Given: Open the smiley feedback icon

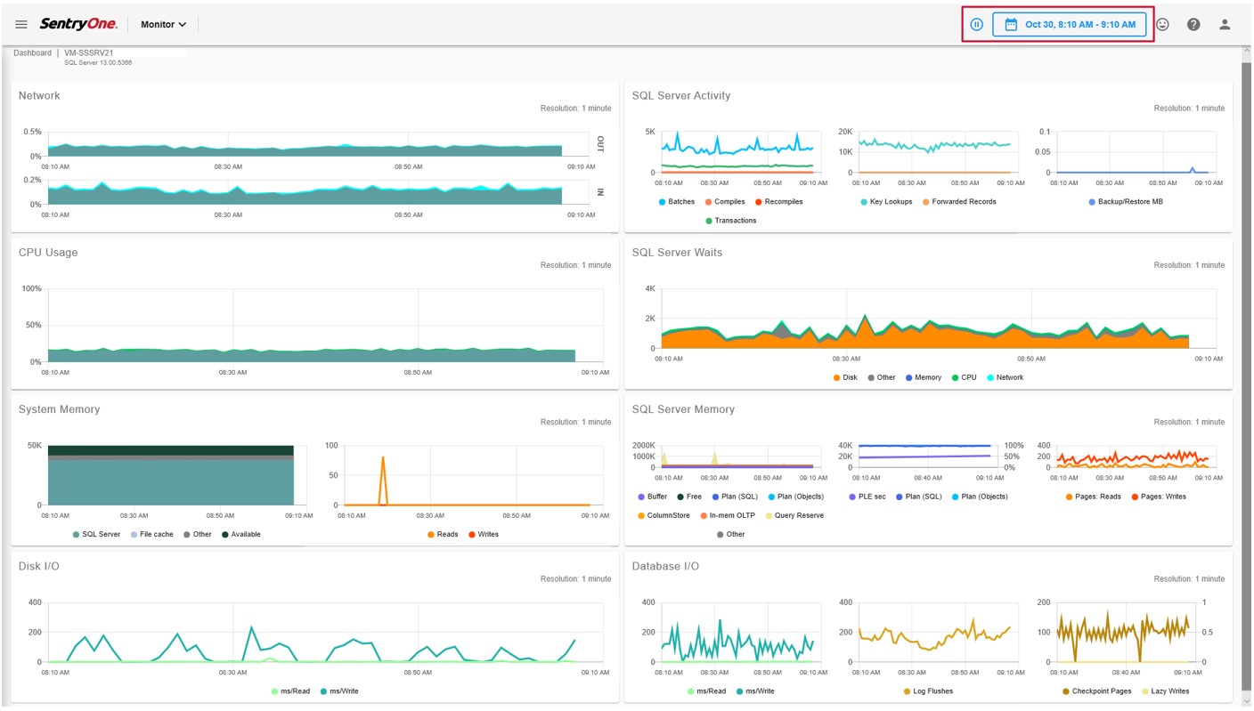Looking at the screenshot, I should [1162, 25].
